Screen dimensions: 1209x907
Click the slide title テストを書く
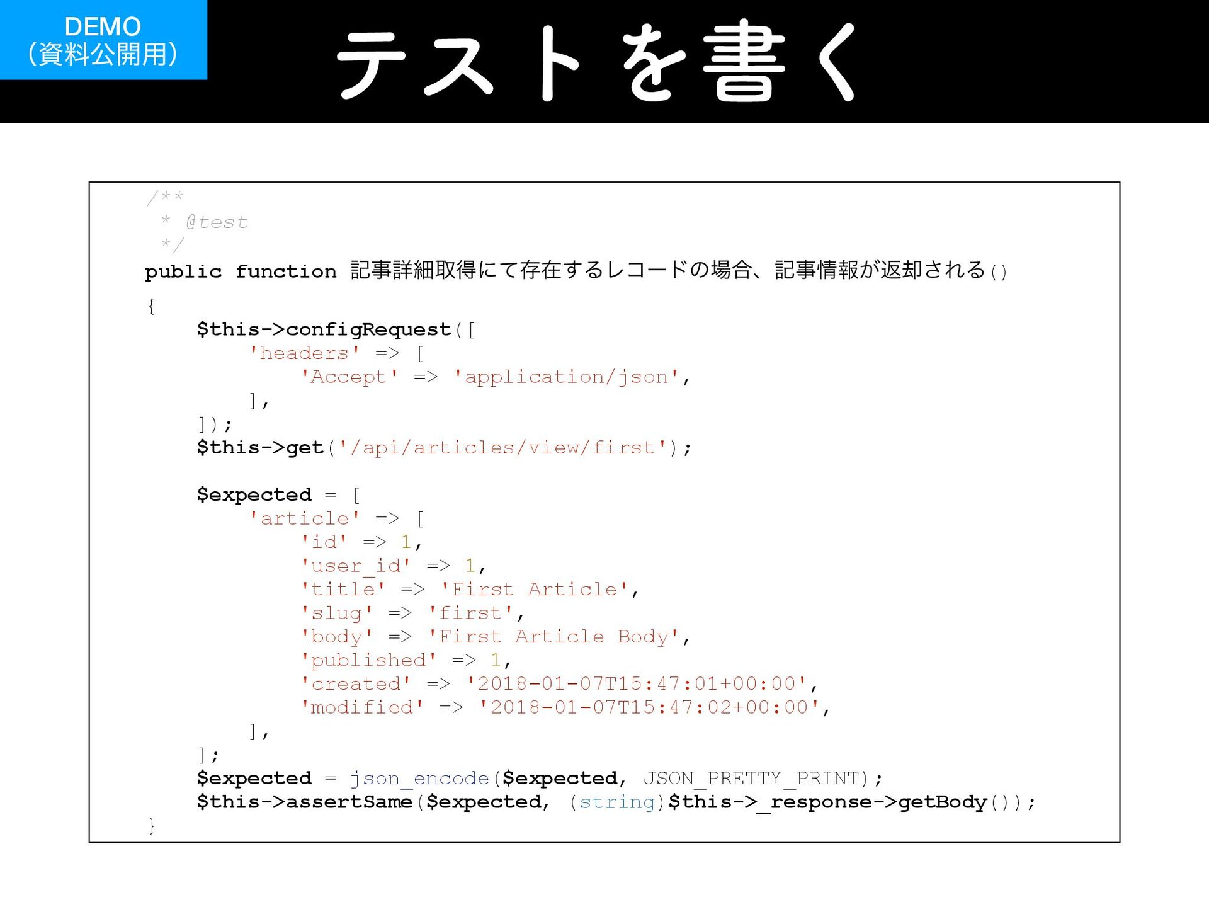coord(596,61)
